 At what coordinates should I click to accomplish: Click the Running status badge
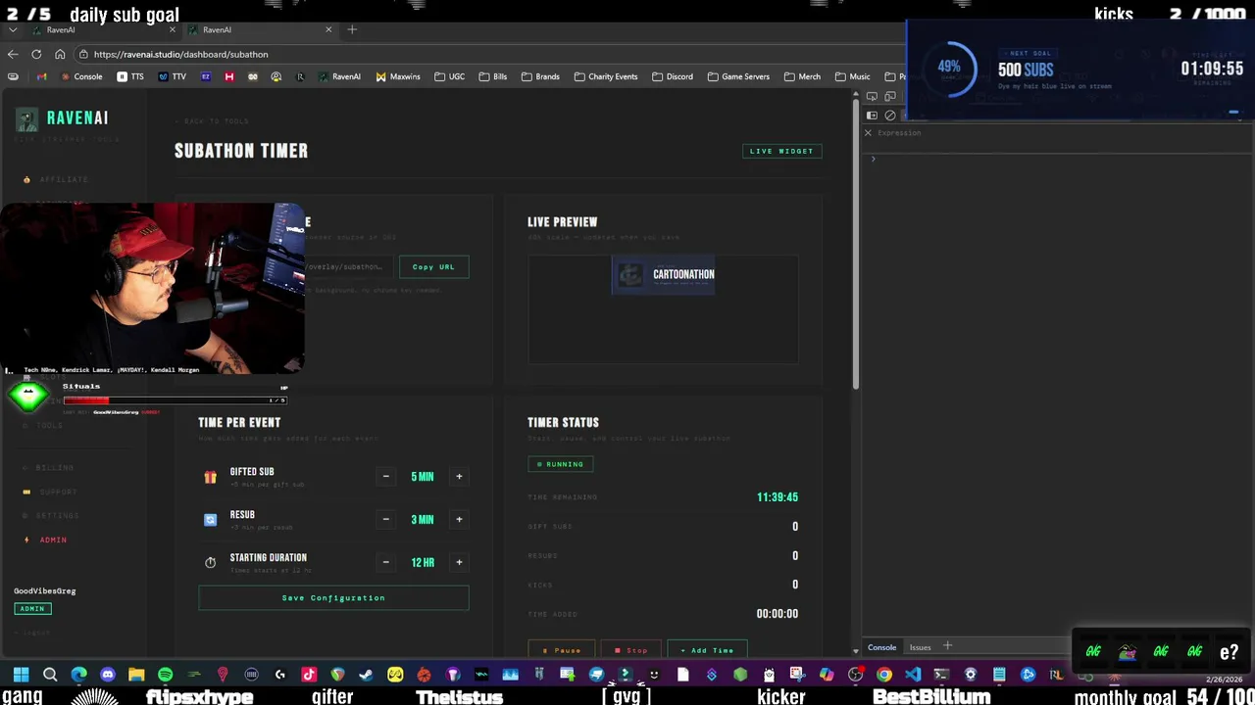pos(560,464)
